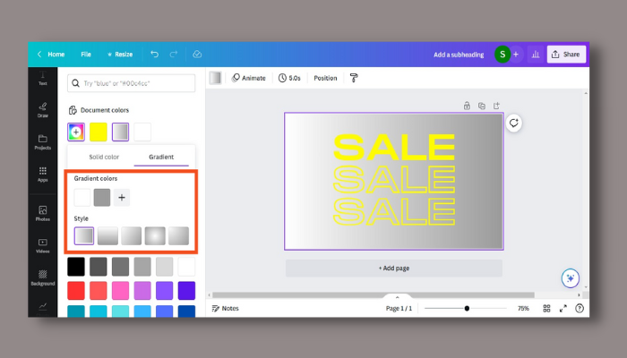Switch to the Solid color tab

coord(104,157)
